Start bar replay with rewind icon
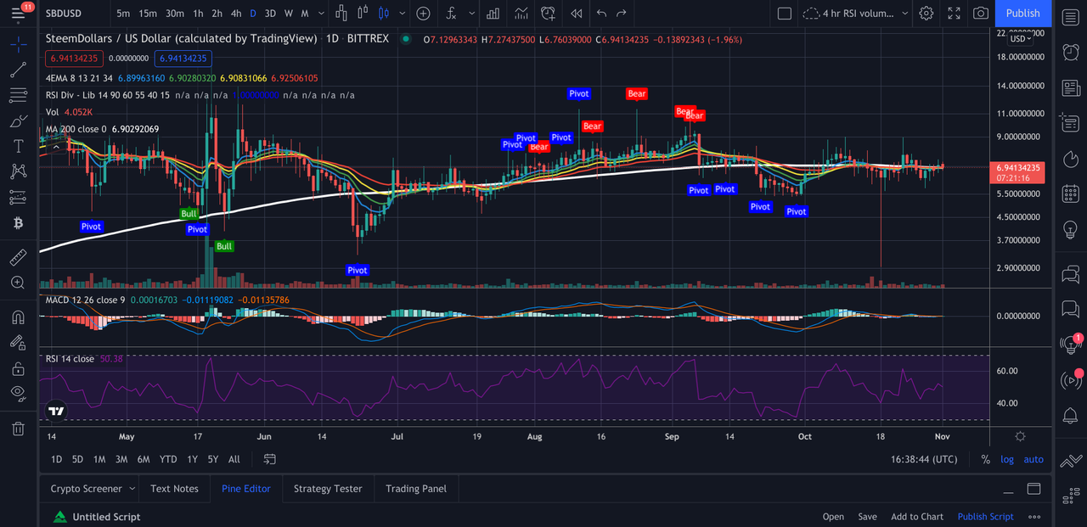This screenshot has width=1087, height=527. 577,14
